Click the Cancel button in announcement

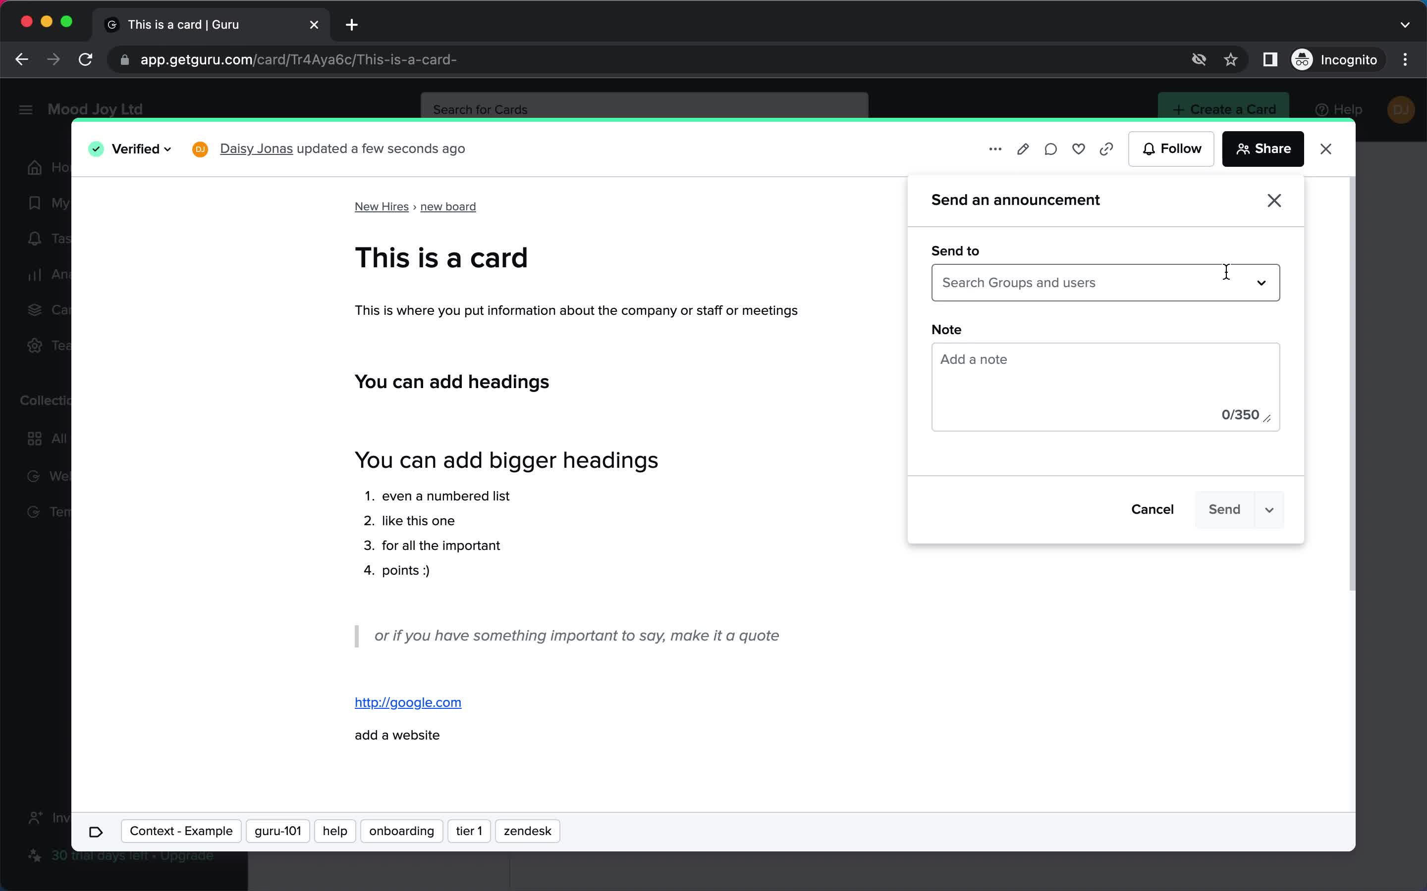coord(1153,508)
